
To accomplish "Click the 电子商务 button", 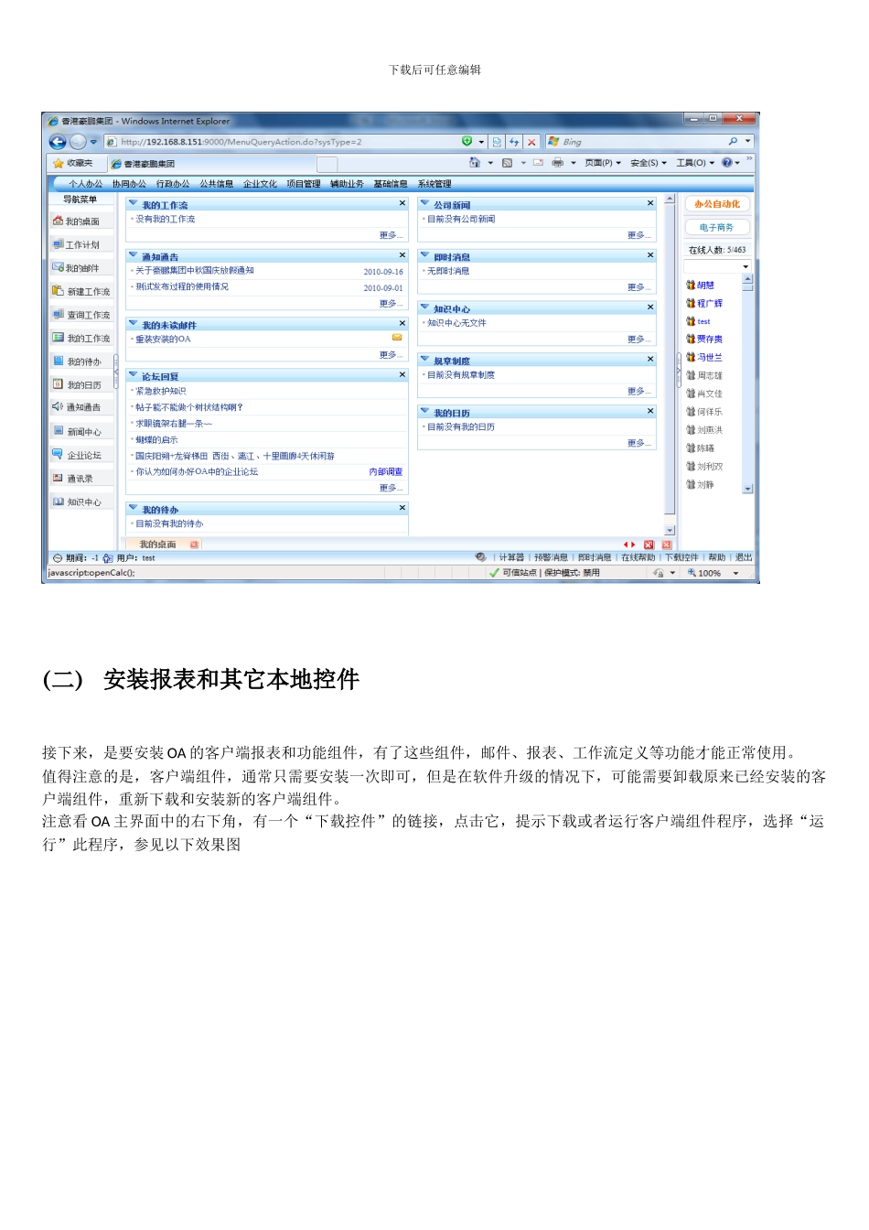I will coord(717,227).
